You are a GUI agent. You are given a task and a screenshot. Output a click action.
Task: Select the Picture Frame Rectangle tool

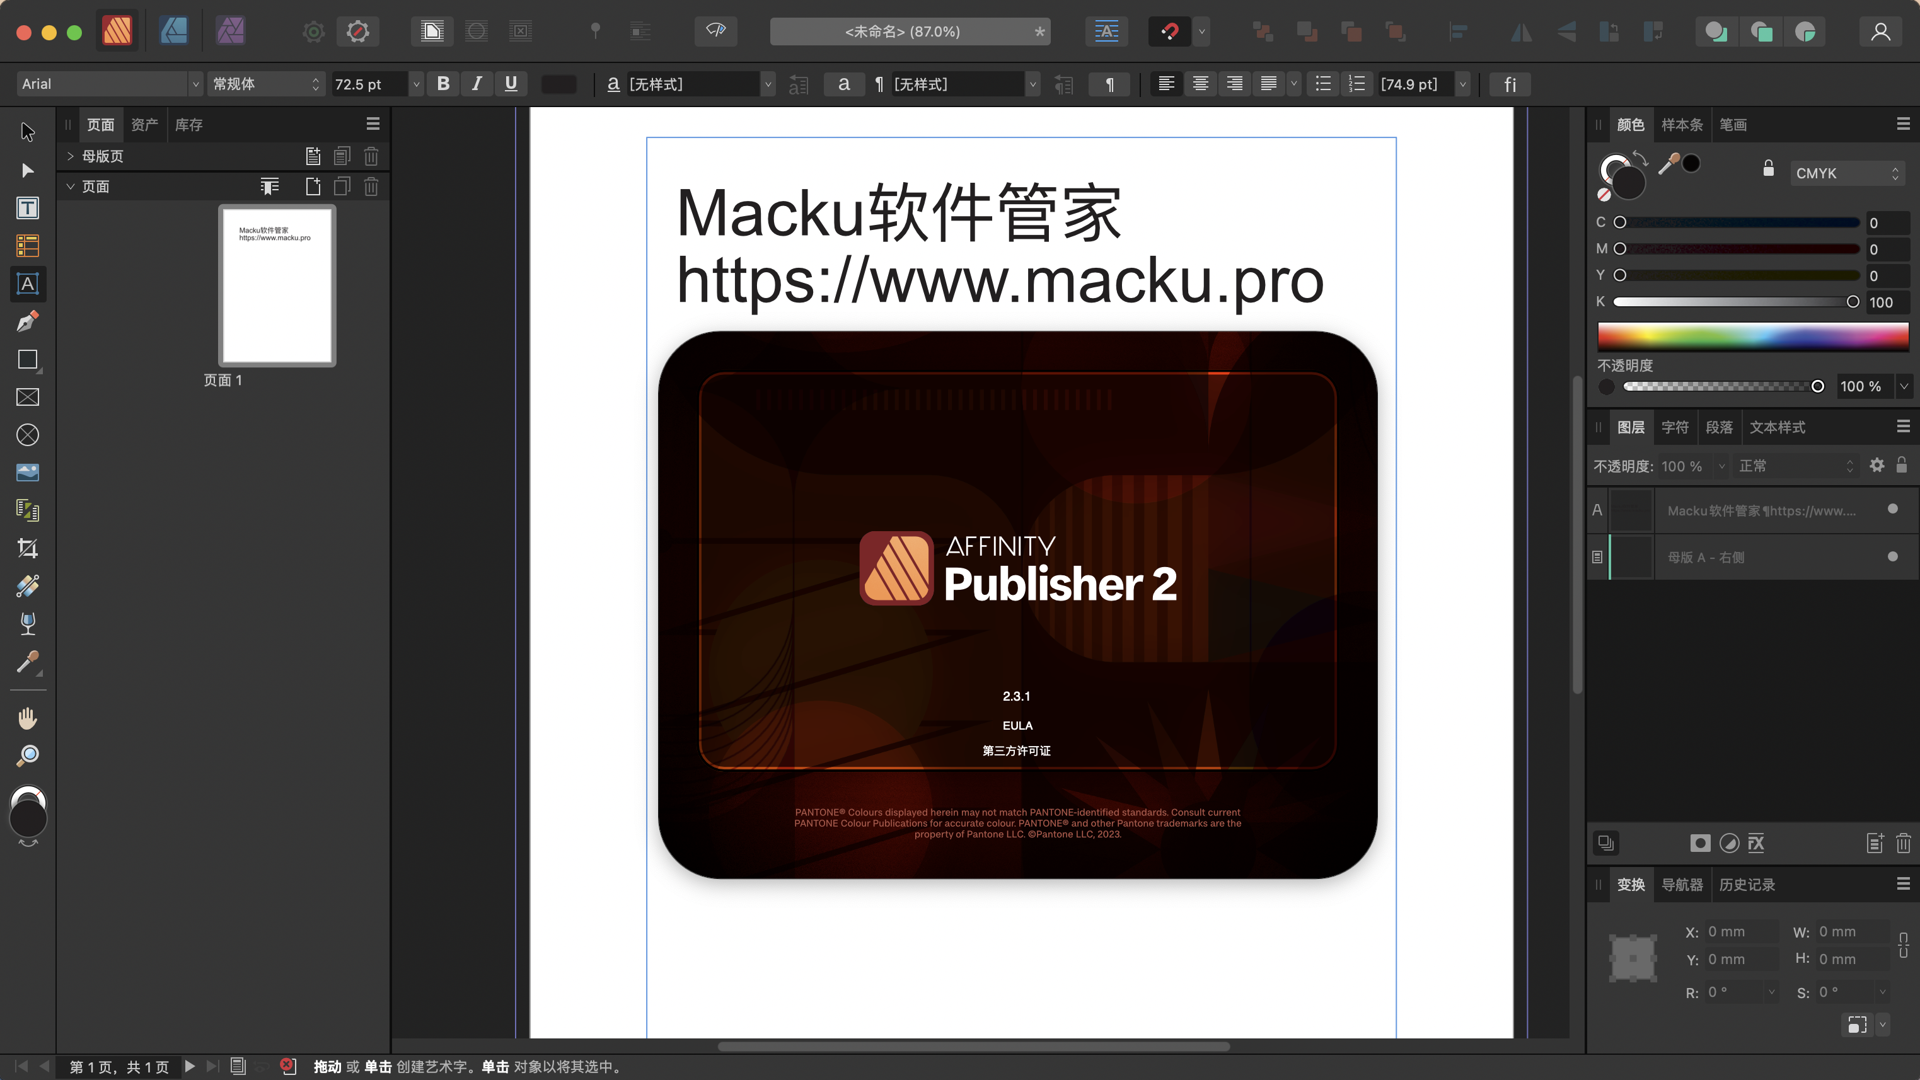(28, 397)
